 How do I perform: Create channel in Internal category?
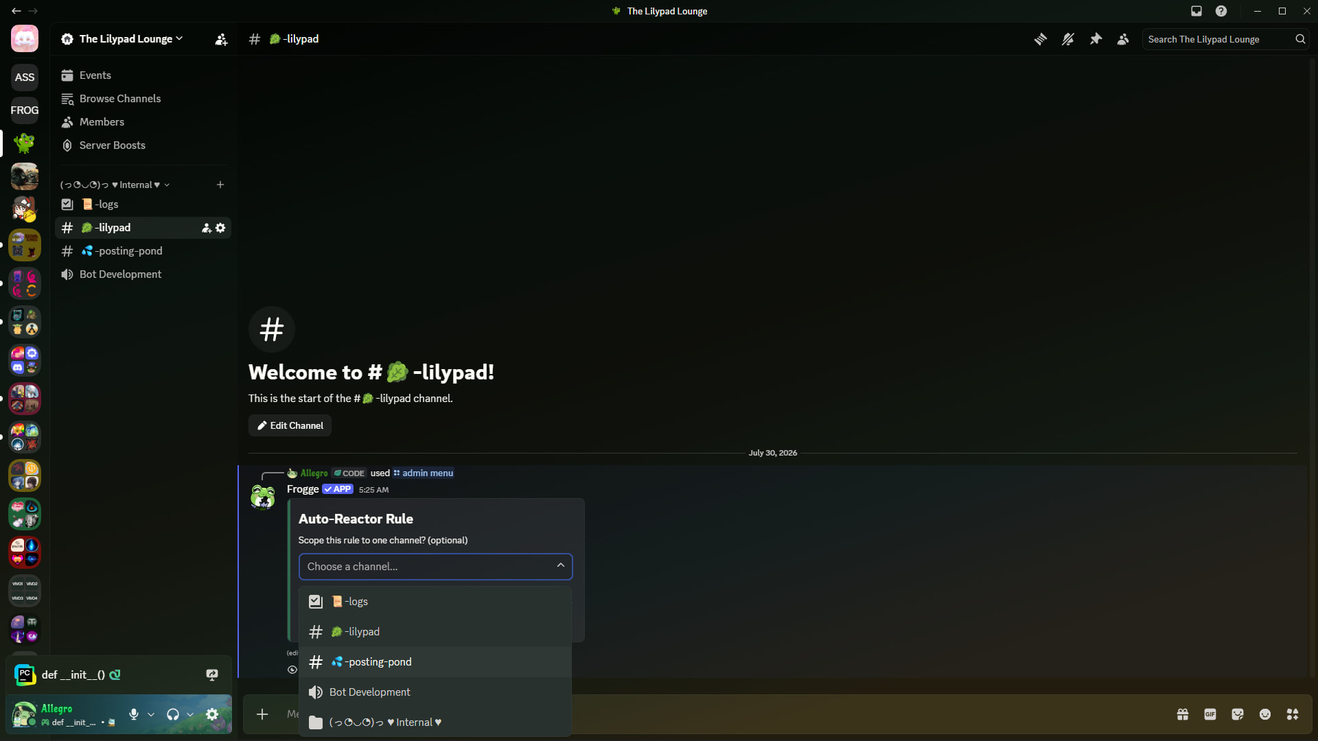tap(220, 185)
